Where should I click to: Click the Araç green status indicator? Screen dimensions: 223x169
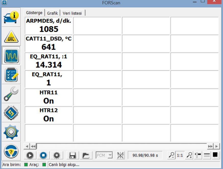click(44, 165)
